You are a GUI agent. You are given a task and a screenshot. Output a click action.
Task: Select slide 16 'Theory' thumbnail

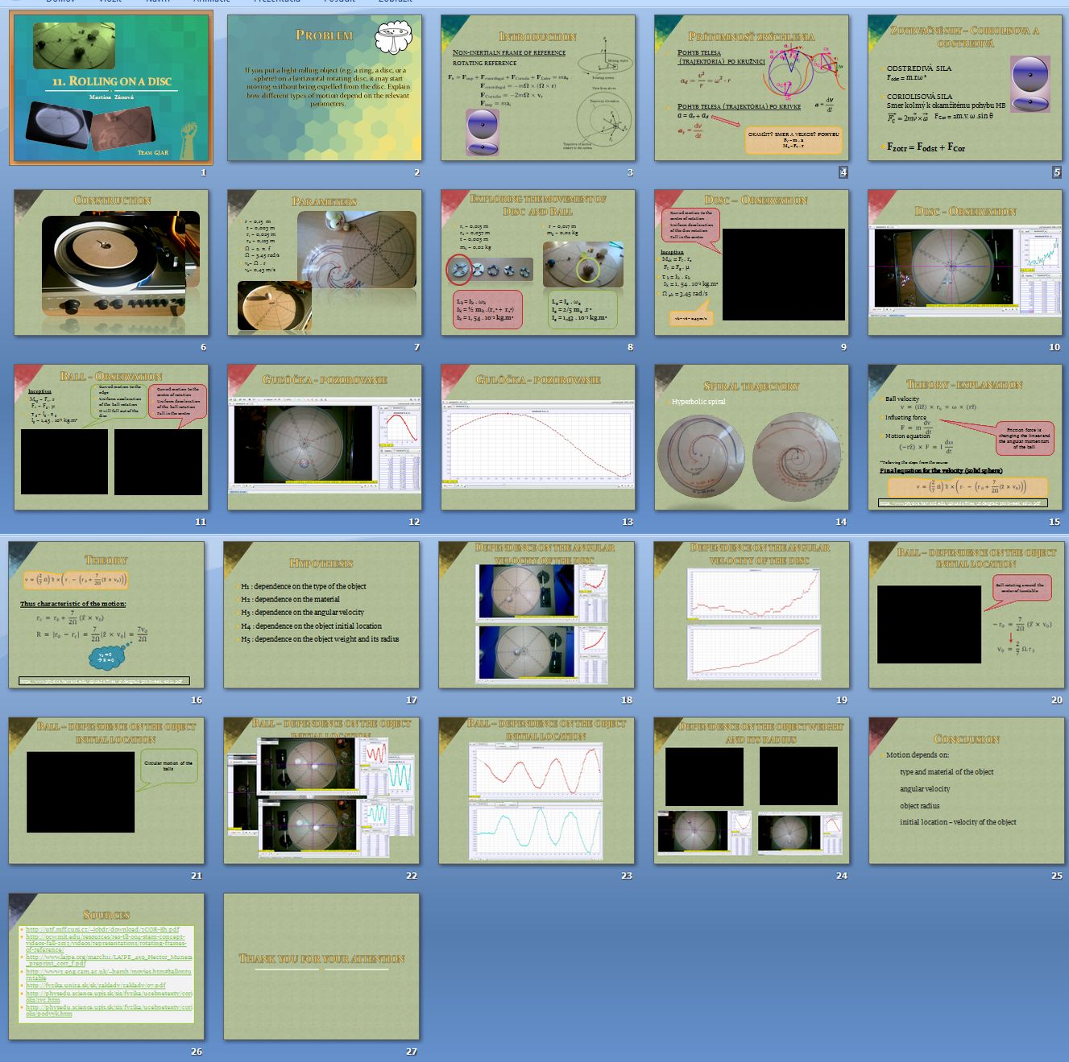(106, 615)
